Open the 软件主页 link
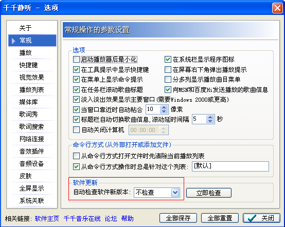 pyautogui.click(x=47, y=218)
